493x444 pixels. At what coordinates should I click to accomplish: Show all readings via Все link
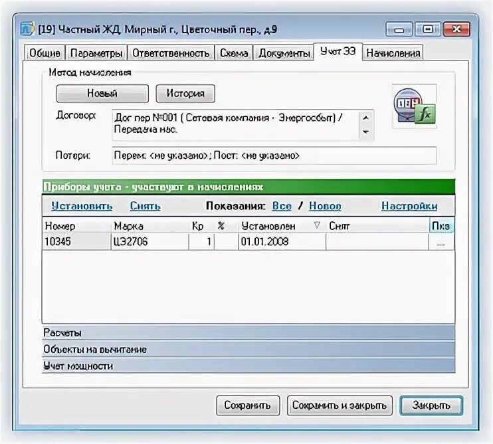[x=282, y=206]
